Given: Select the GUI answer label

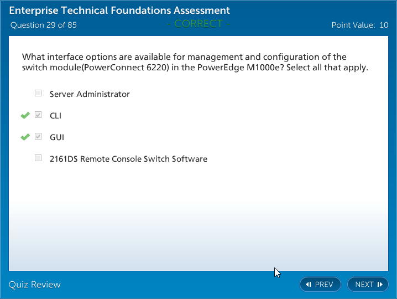Looking at the screenshot, I should (57, 137).
